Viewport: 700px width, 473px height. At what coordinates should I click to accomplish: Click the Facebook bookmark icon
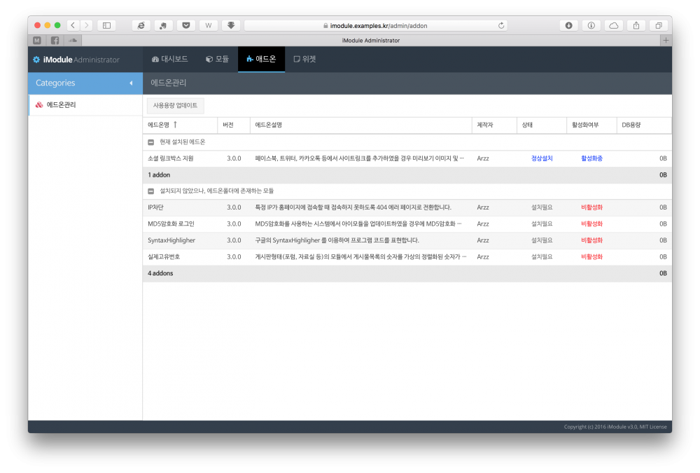pos(55,41)
